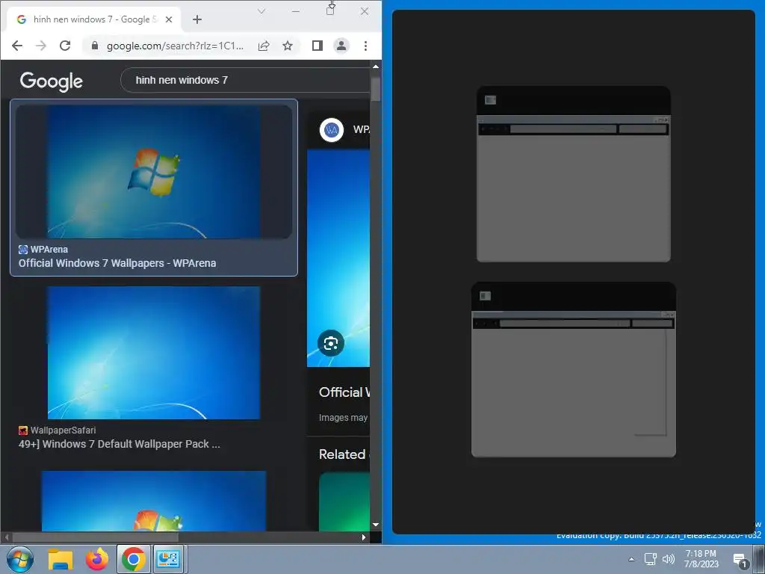Share this page using the share icon
The height and width of the screenshot is (574, 765).
264,46
